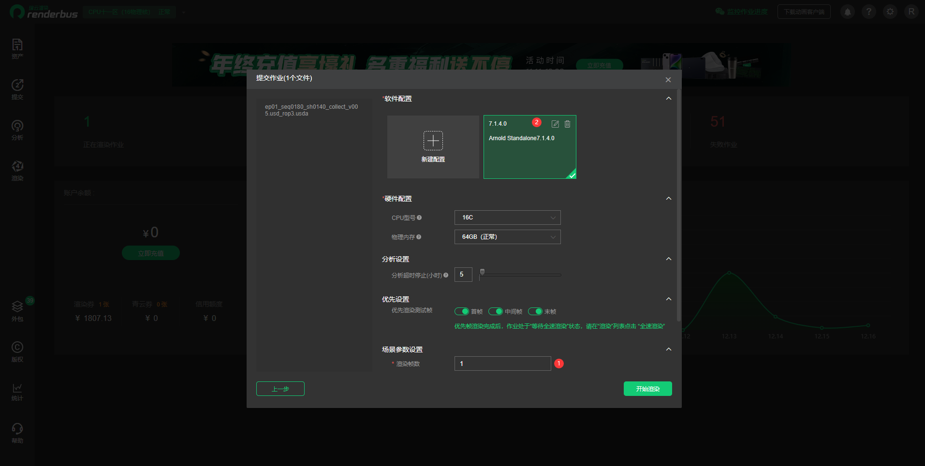Edit the 7.1.4.0 software configuration

(555, 124)
